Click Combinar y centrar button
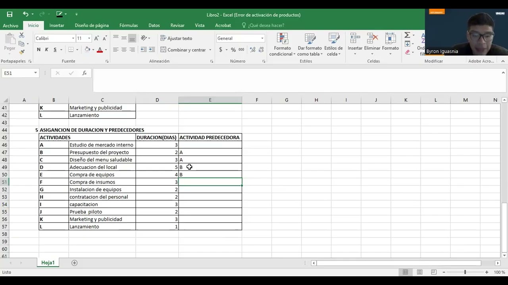508x285 pixels. [x=183, y=50]
